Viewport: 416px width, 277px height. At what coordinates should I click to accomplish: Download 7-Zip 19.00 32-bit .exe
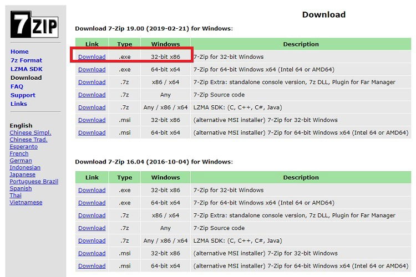[92, 57]
